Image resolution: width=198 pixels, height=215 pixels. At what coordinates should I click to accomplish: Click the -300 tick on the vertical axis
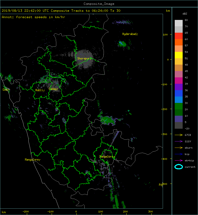click(x=164, y=134)
